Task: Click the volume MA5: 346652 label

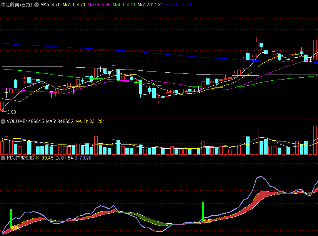Action: coord(60,121)
